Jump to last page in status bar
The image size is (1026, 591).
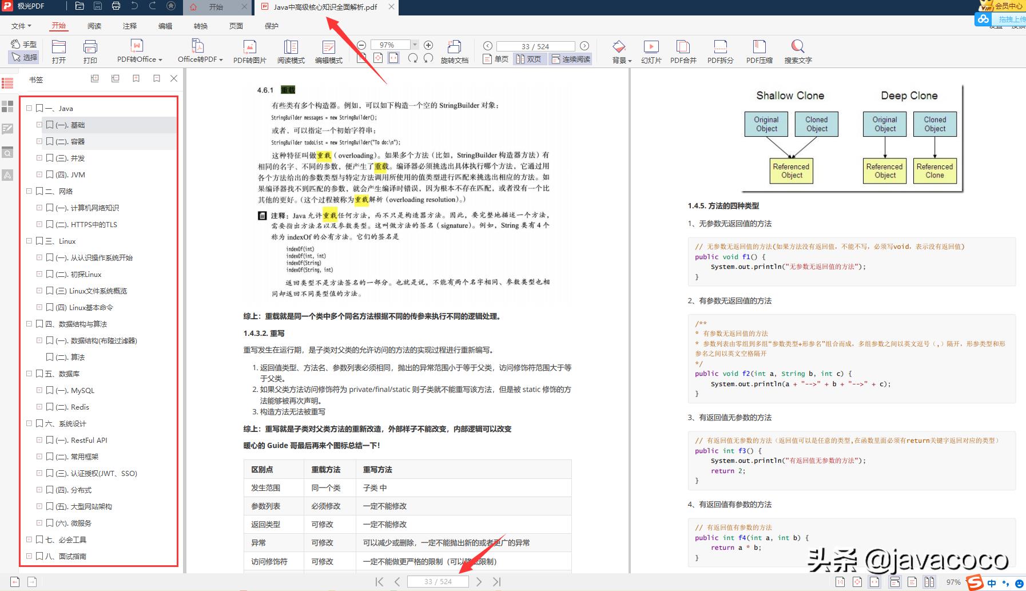tap(497, 581)
